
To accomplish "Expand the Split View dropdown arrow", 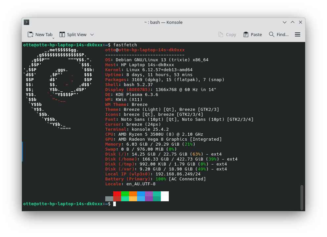I will click(x=92, y=34).
